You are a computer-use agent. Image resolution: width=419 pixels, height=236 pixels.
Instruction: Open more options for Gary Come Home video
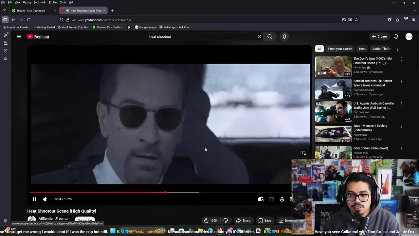pyautogui.click(x=401, y=148)
